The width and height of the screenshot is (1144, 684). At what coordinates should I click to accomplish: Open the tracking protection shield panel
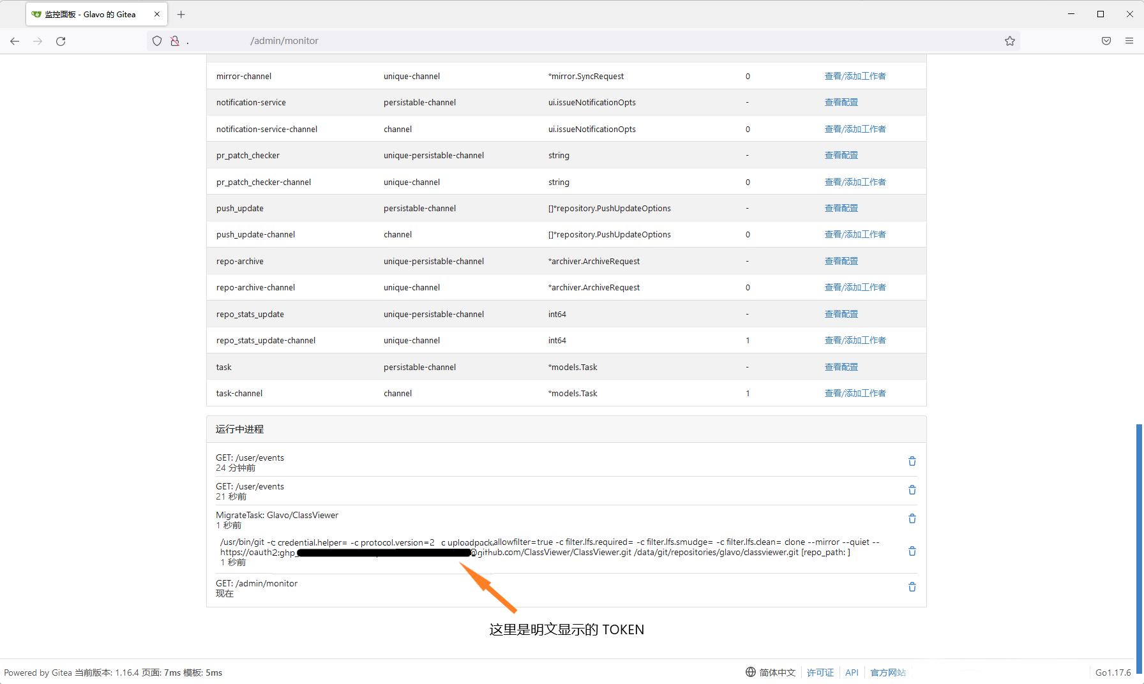[x=156, y=40]
